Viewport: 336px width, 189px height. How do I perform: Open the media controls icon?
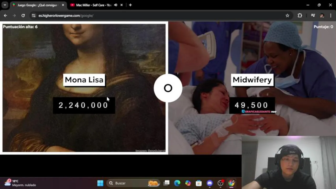click(x=313, y=15)
